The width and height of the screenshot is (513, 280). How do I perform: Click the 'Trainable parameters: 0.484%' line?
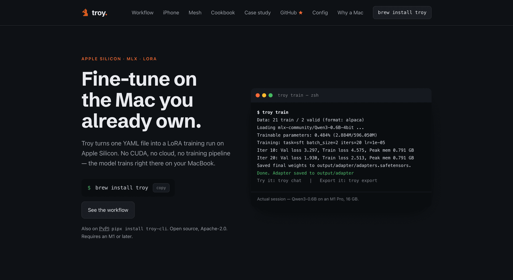(317, 135)
